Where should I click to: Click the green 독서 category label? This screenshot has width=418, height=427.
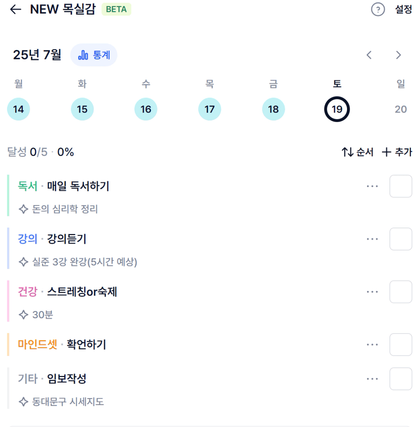[x=27, y=186]
